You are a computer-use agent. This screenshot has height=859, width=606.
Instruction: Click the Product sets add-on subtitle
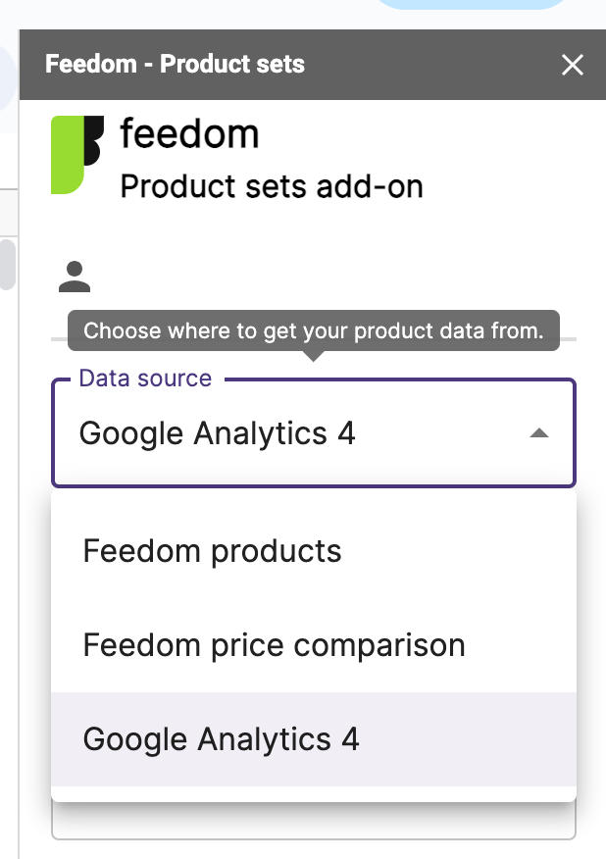point(272,187)
